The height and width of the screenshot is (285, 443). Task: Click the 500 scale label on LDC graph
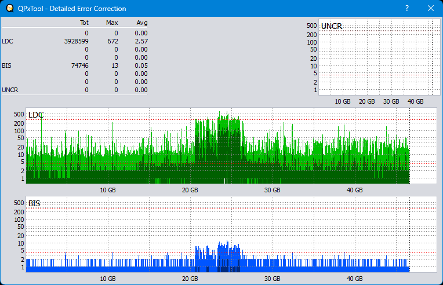coord(19,114)
